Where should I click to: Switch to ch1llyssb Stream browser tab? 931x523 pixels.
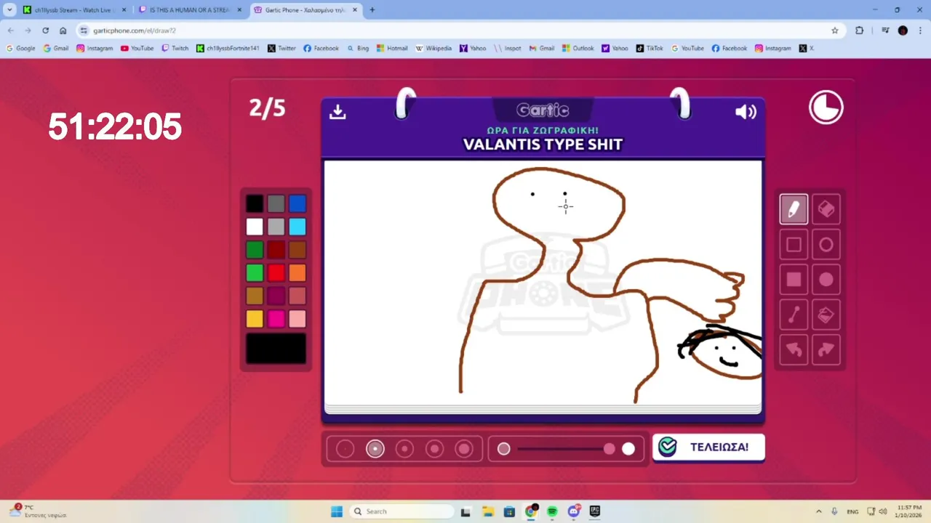coord(75,10)
